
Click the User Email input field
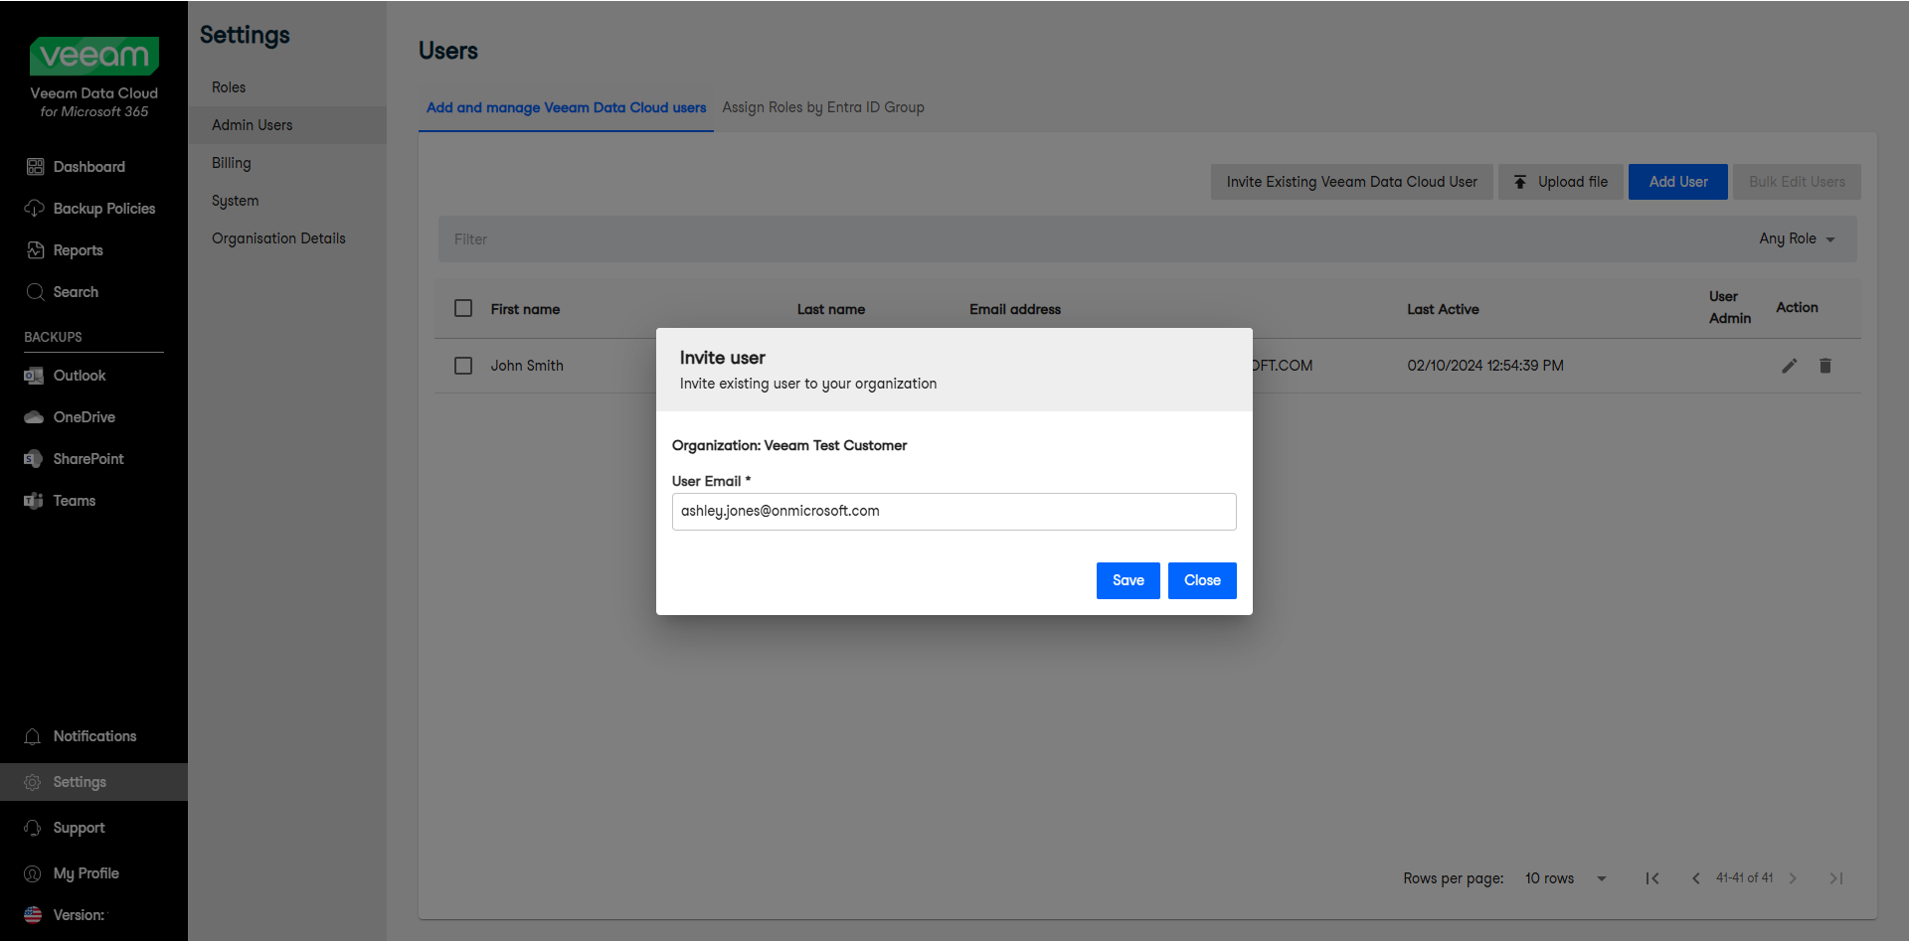954,512
